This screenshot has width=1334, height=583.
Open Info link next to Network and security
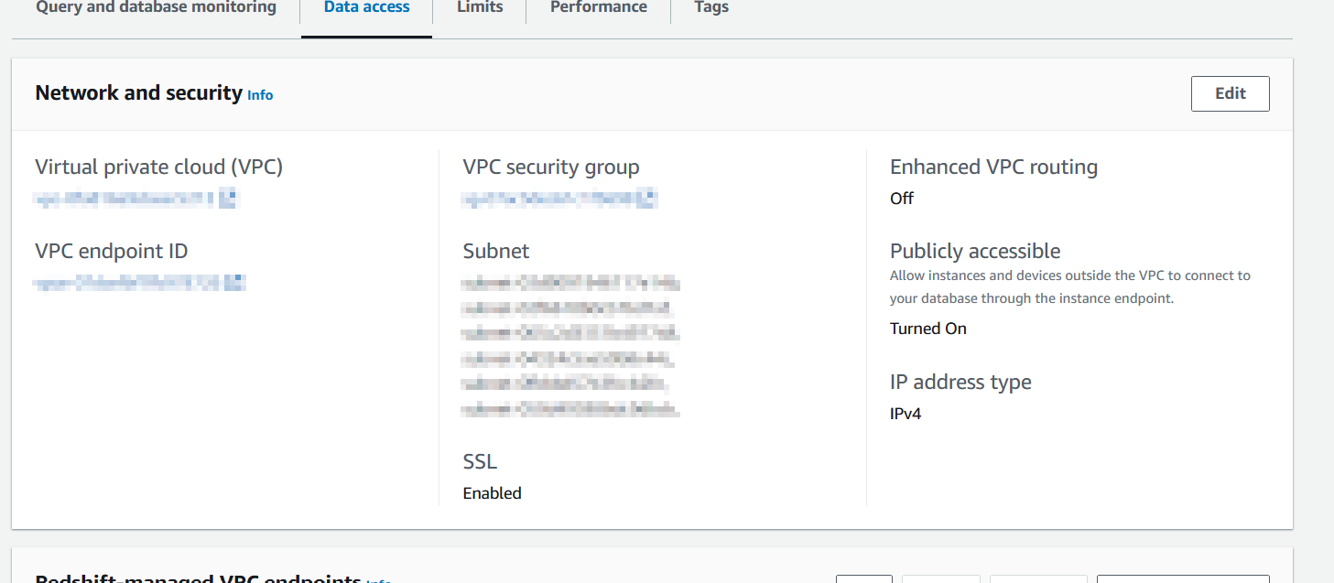[x=260, y=95]
